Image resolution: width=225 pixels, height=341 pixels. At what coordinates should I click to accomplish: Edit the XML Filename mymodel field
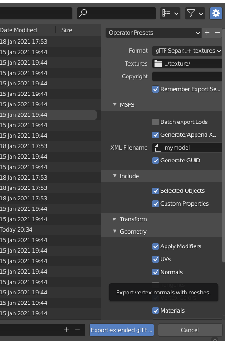187,148
